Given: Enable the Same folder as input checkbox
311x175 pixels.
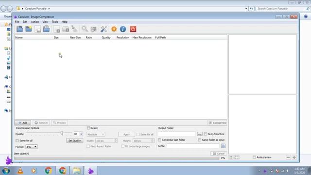Looking at the screenshot, I should [200, 140].
